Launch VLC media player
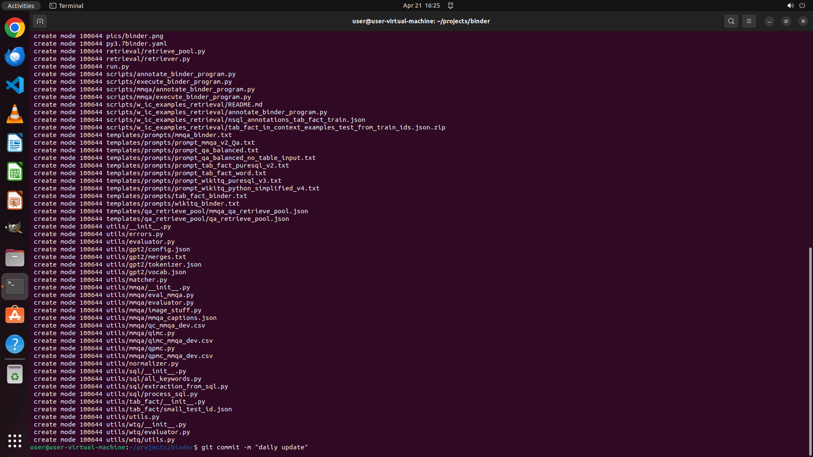Viewport: 813px width, 457px height. 15,114
